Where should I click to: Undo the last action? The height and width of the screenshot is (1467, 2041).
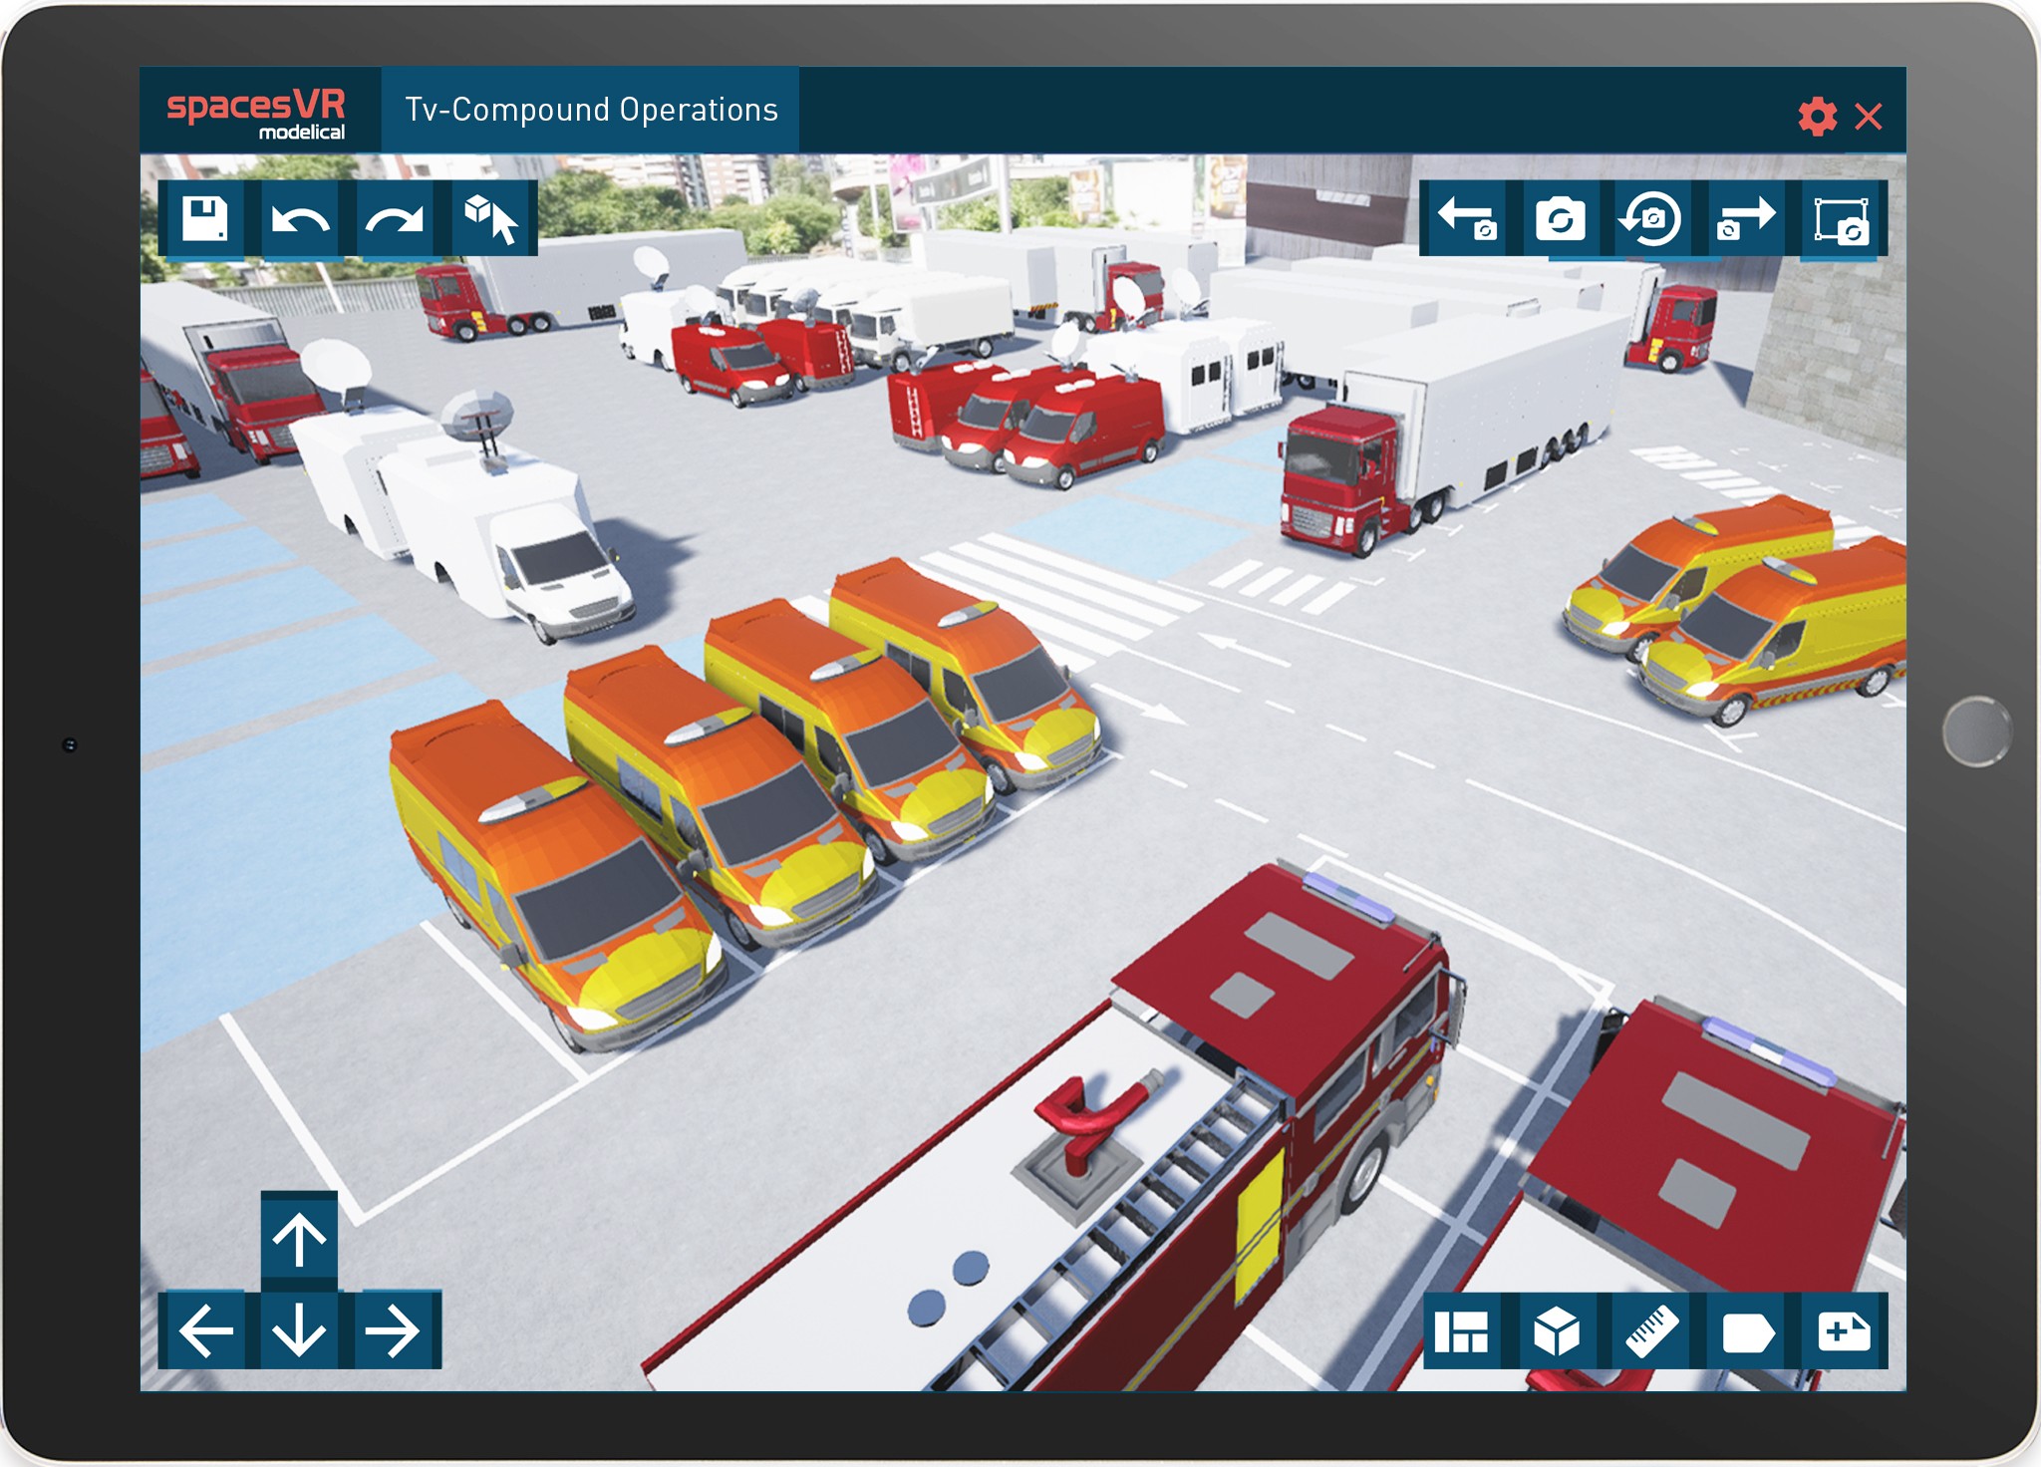[x=299, y=218]
